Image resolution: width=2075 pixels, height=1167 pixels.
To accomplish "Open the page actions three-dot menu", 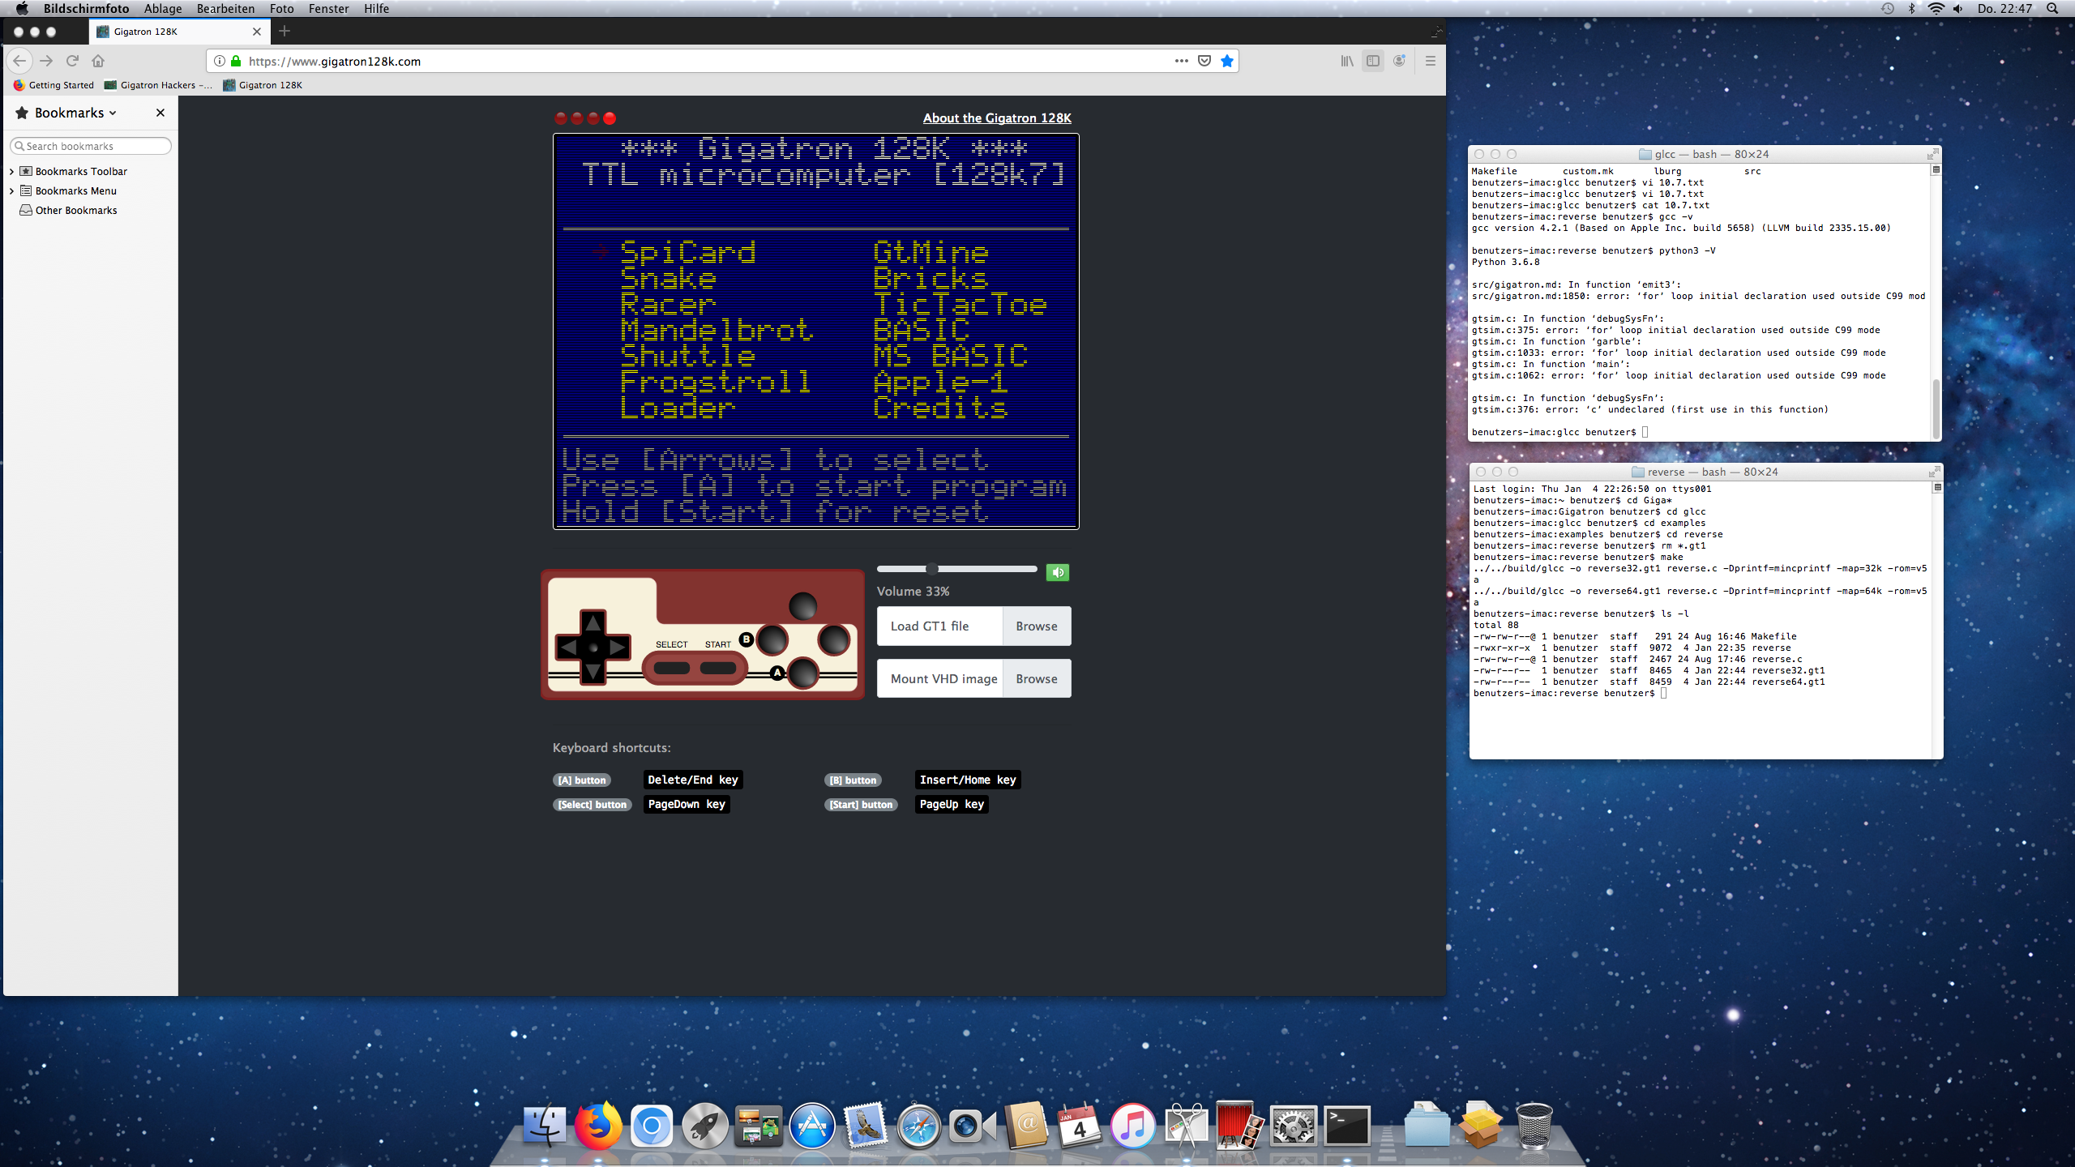I will 1181,61.
